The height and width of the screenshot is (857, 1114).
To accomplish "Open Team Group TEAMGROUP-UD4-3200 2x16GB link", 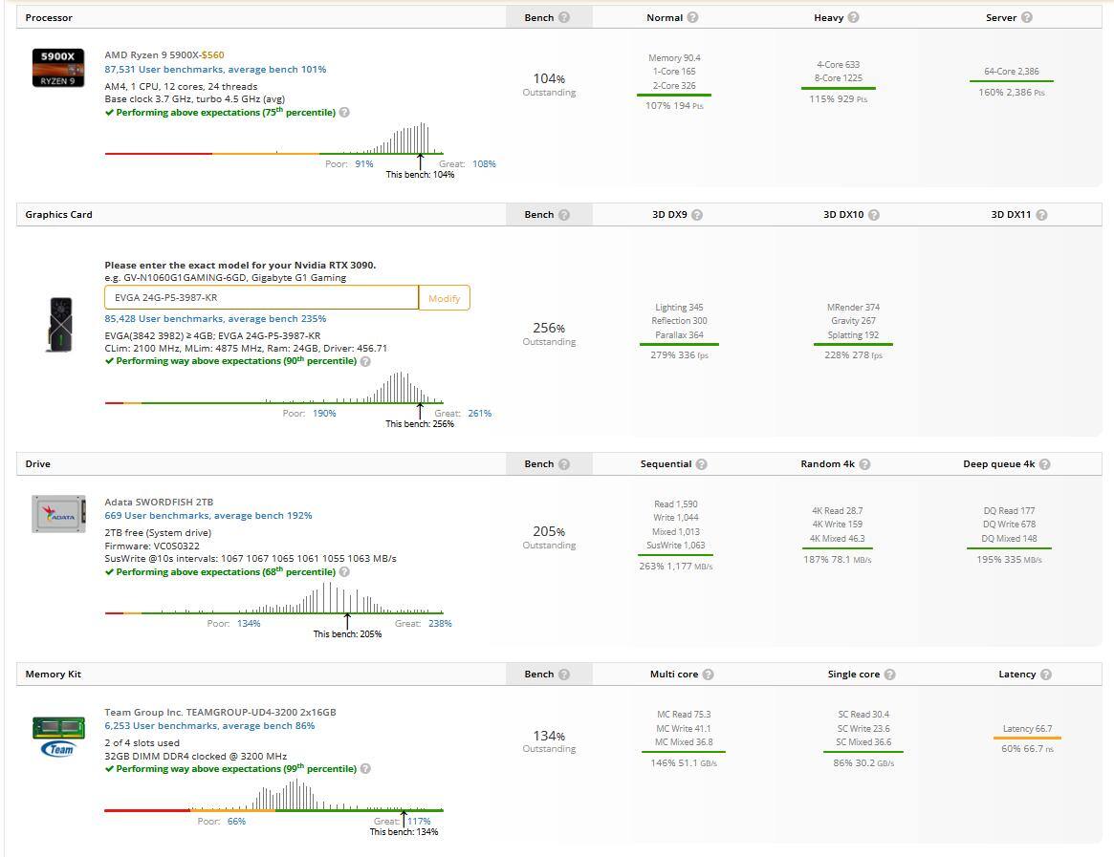I will (220, 713).
